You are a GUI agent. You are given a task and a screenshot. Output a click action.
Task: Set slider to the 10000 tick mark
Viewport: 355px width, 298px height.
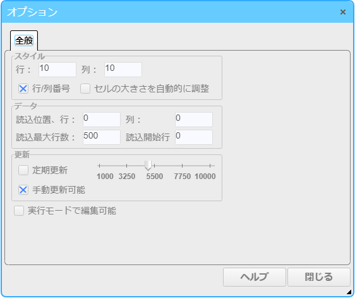pyautogui.click(x=210, y=166)
